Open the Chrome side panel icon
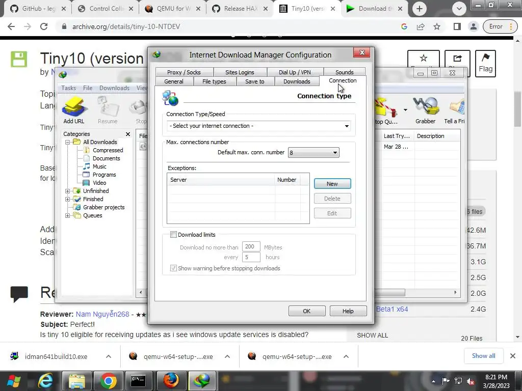 pos(457,26)
